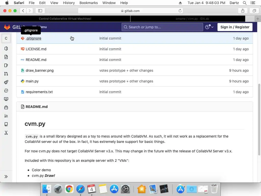
Task: Open Safari Share button
Action: pos(243,11)
